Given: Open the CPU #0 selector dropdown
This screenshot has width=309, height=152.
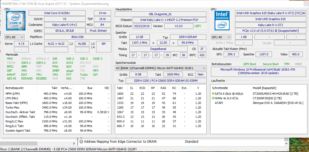Looking at the screenshot, I should [14, 37].
